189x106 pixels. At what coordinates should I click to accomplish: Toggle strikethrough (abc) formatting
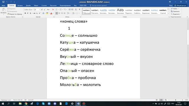34,13
